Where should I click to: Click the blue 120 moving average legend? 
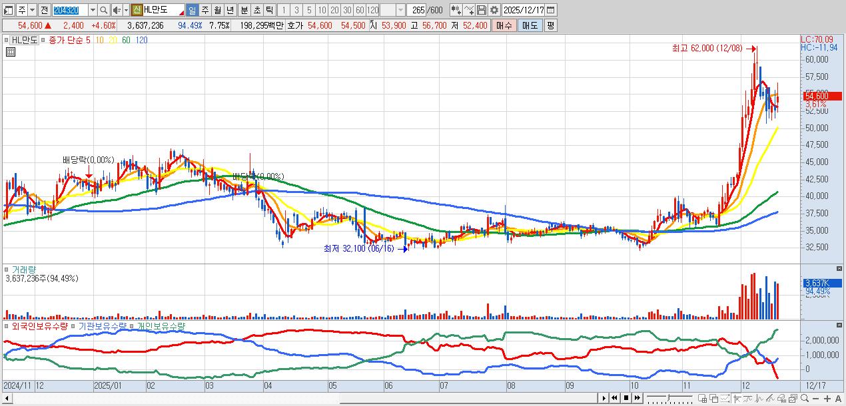(141, 40)
